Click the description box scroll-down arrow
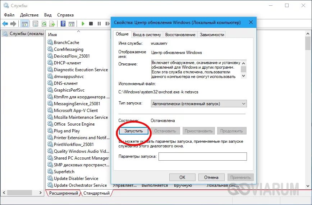The image size is (312, 205). [244, 75]
